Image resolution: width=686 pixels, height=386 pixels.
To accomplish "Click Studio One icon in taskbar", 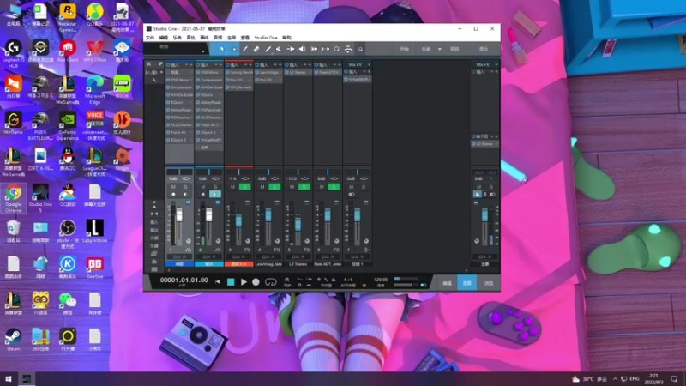I will [27, 378].
